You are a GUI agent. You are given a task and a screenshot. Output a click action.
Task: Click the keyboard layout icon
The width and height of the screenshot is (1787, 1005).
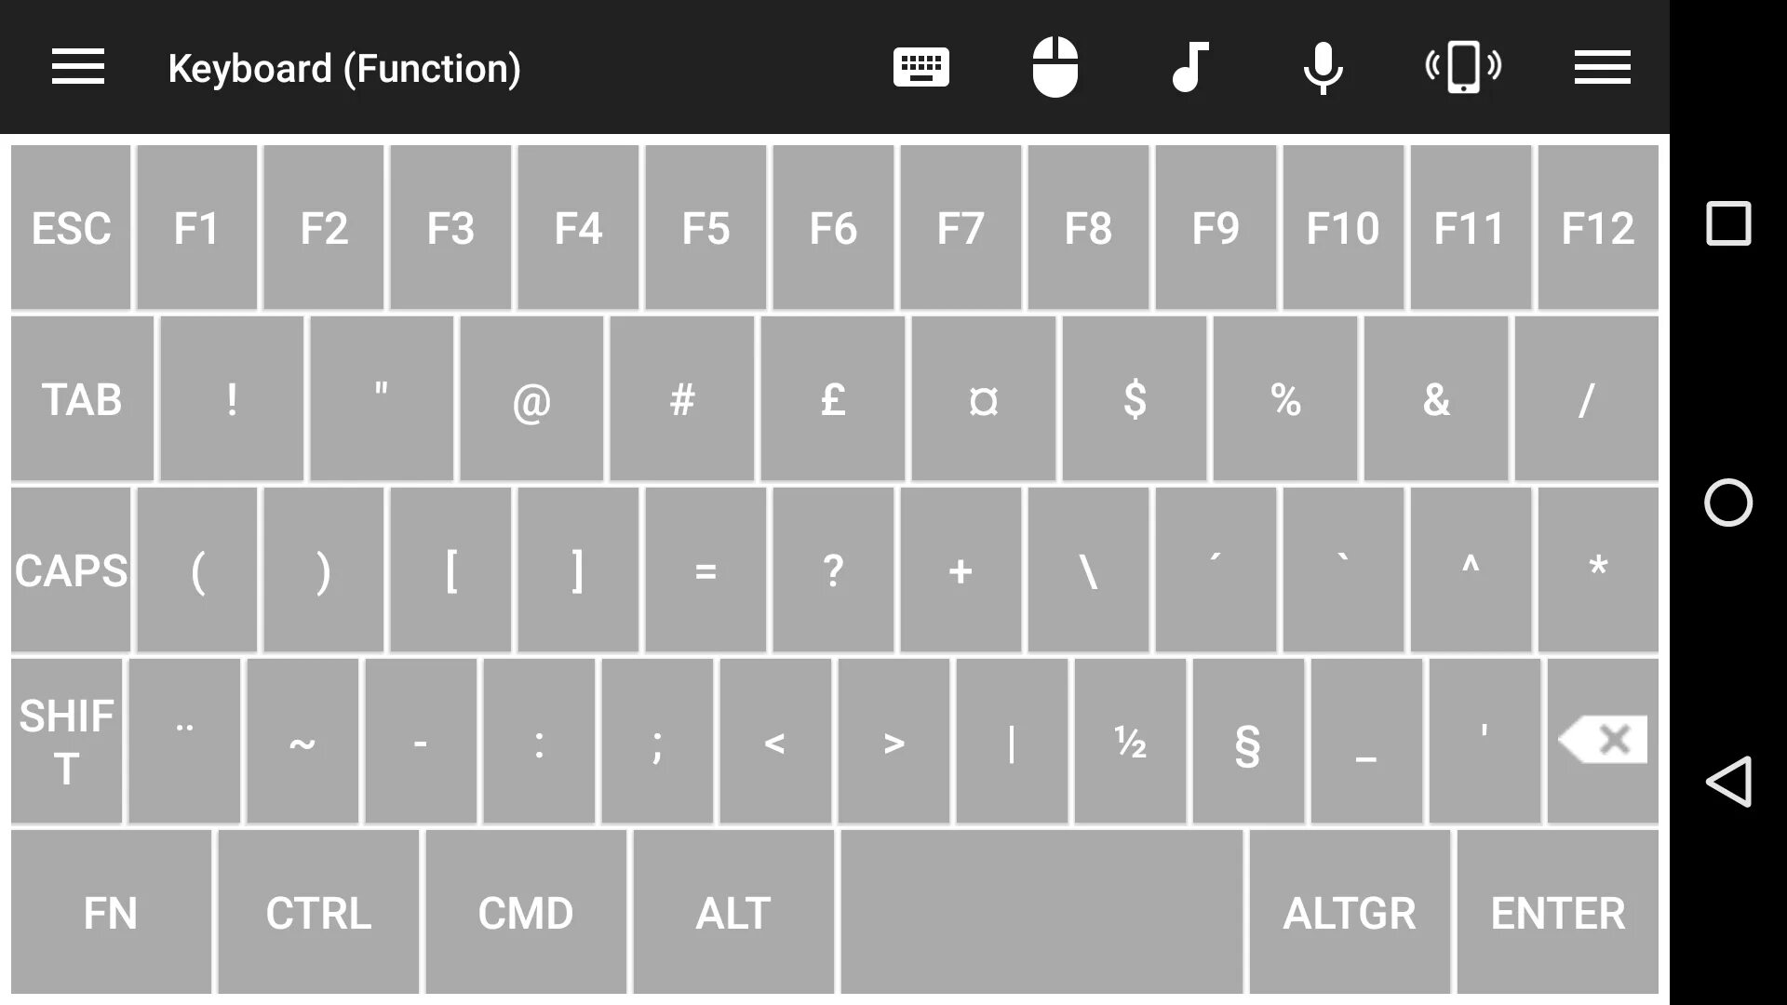pyautogui.click(x=921, y=68)
